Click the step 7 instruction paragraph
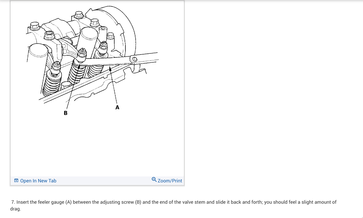The width and height of the screenshot is (363, 218). point(173,205)
